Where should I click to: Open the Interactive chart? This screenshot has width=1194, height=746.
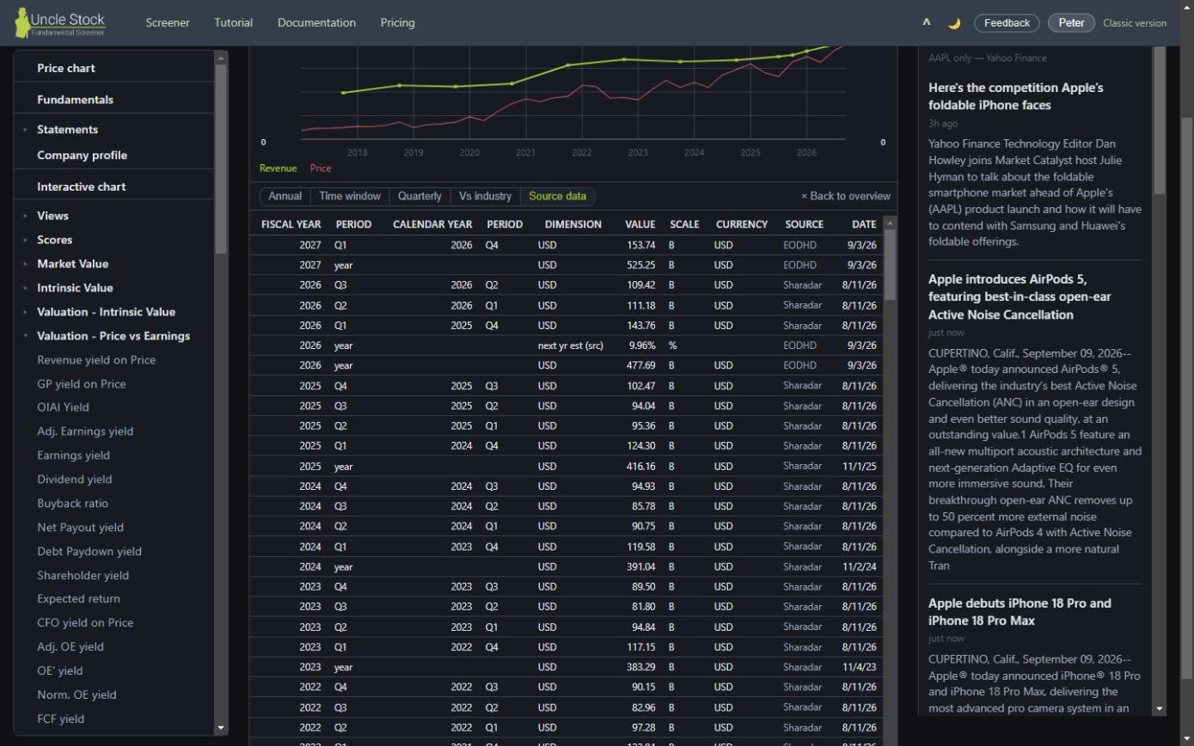click(x=81, y=186)
